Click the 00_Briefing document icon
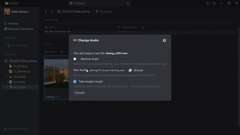Image resolution: width=240 pixels, height=135 pixels. click(10, 66)
